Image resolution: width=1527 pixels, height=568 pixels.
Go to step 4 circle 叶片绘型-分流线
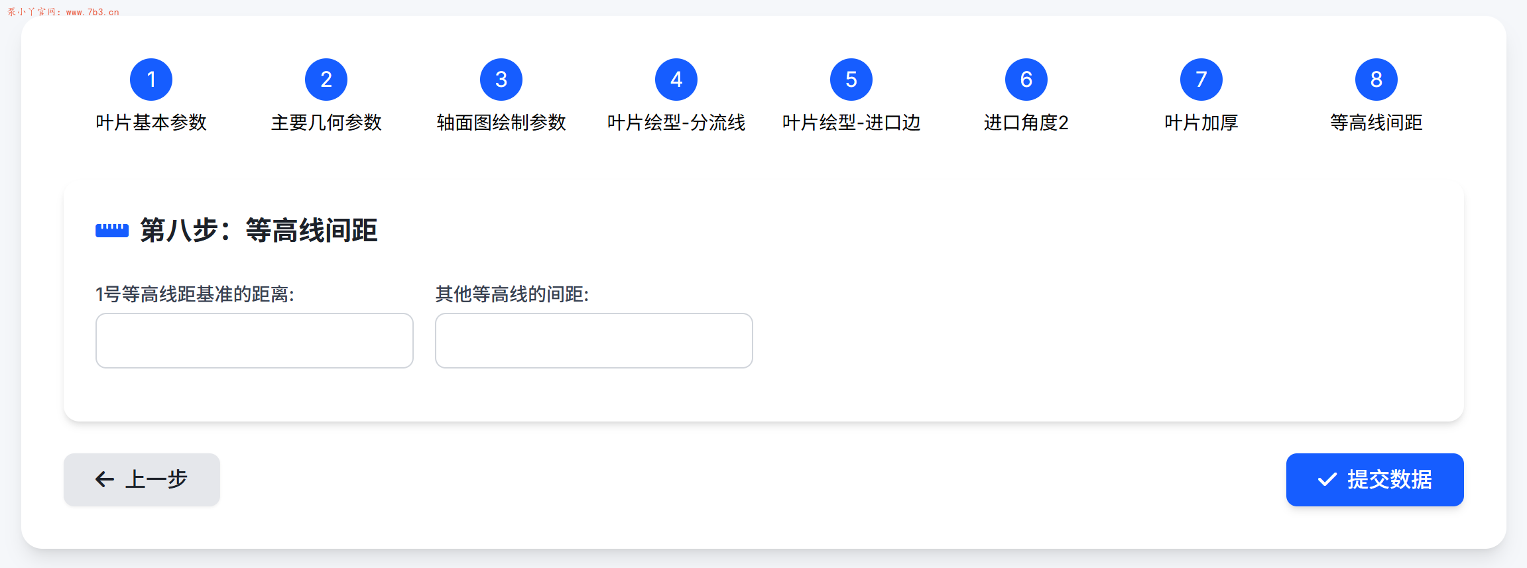click(x=676, y=80)
